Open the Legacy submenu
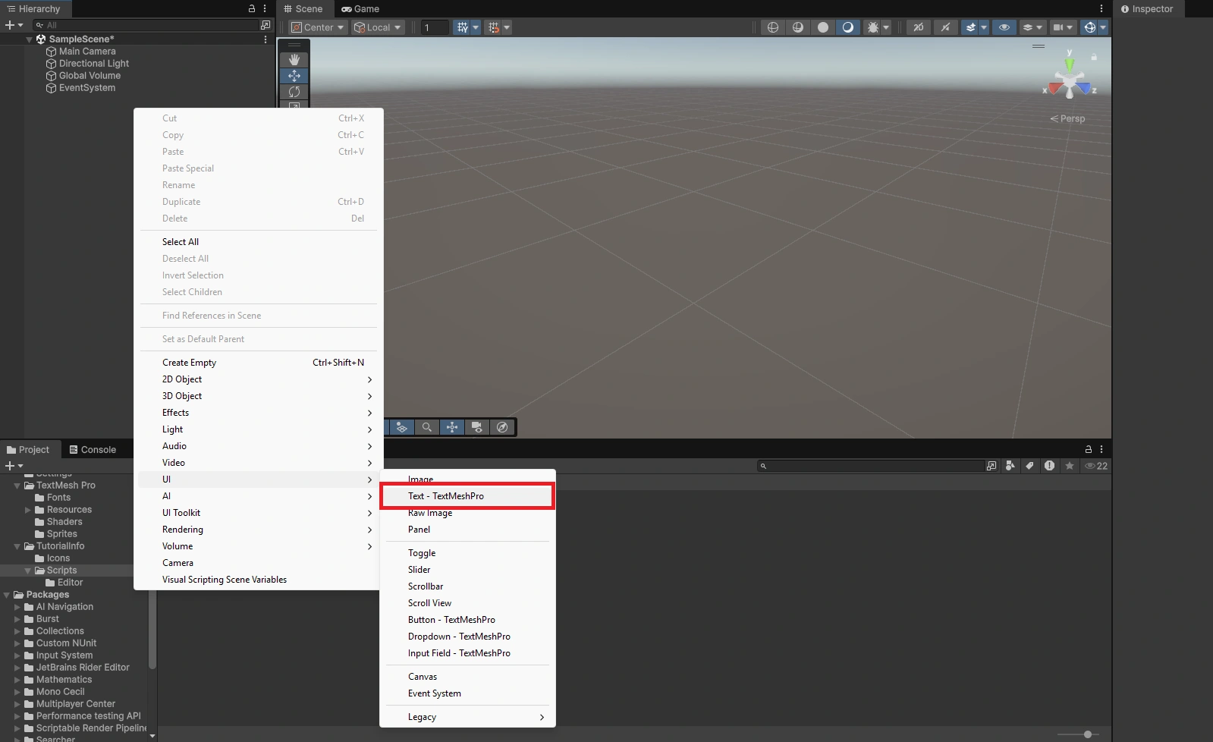 click(x=467, y=717)
